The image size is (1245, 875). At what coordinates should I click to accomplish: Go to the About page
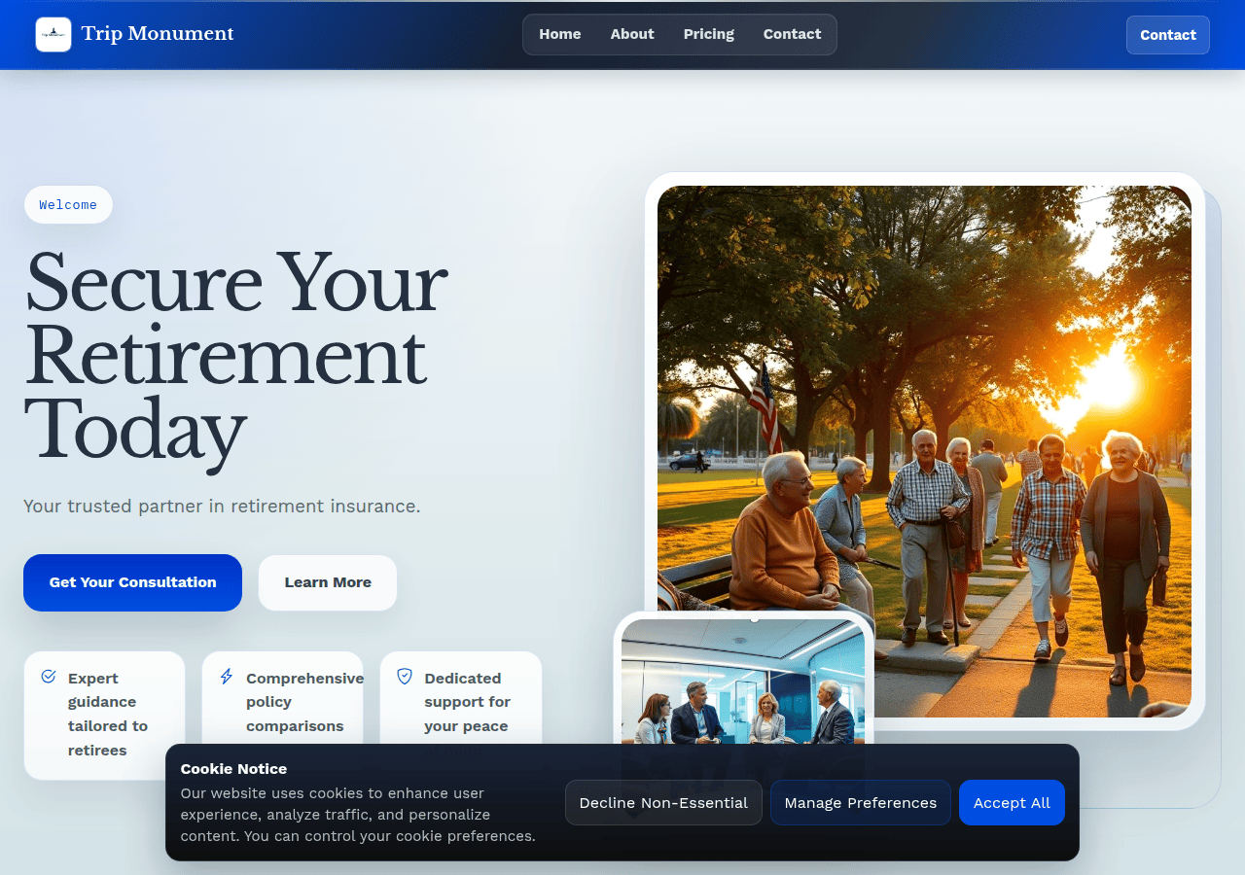click(x=632, y=34)
